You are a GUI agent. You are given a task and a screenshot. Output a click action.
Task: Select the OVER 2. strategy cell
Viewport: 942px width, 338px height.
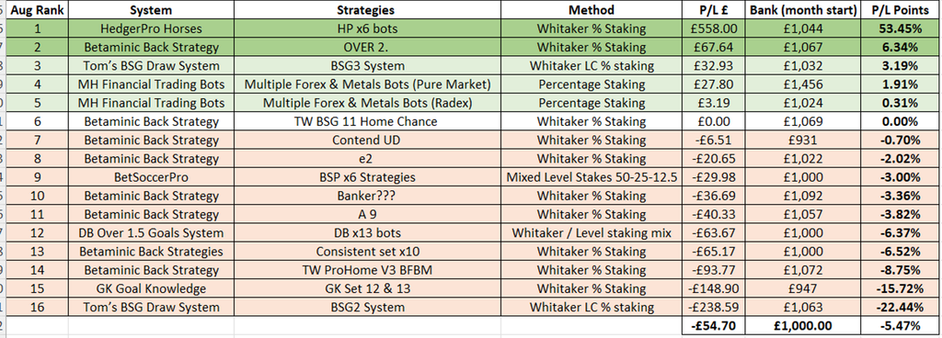click(x=367, y=47)
